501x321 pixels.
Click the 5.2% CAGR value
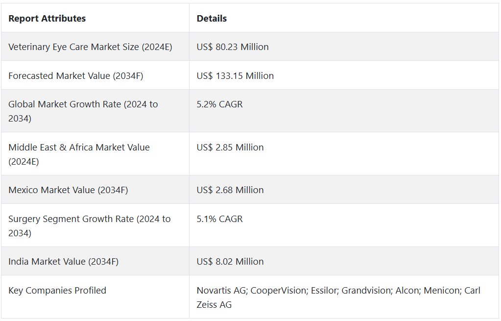point(219,104)
